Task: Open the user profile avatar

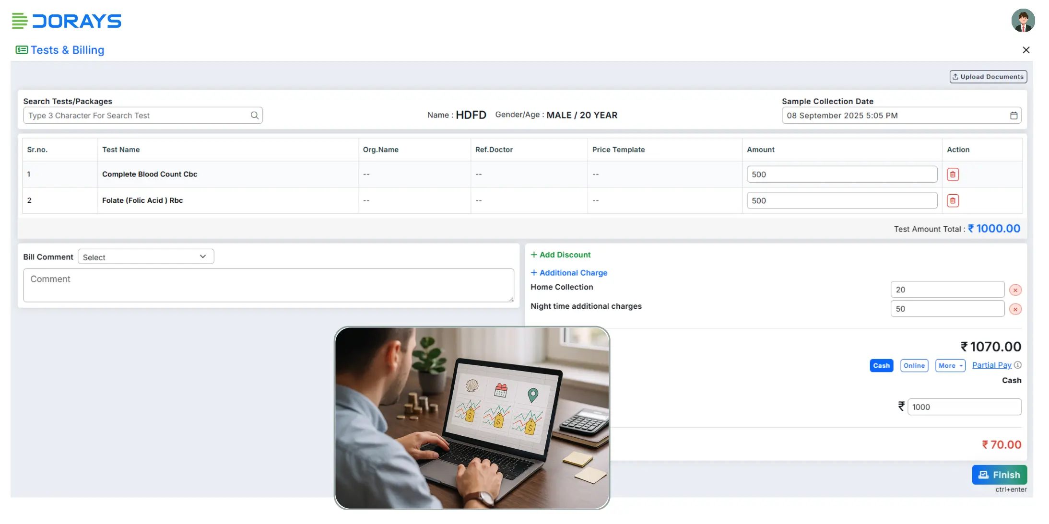Action: pos(1023,21)
